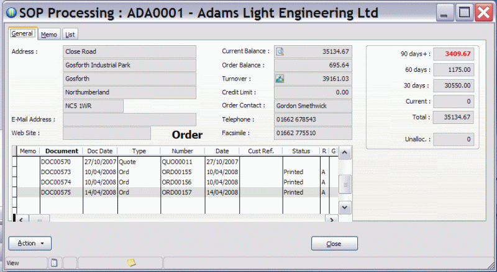Sort by the Document column header
Screen dimensions: 497x272
(62, 151)
